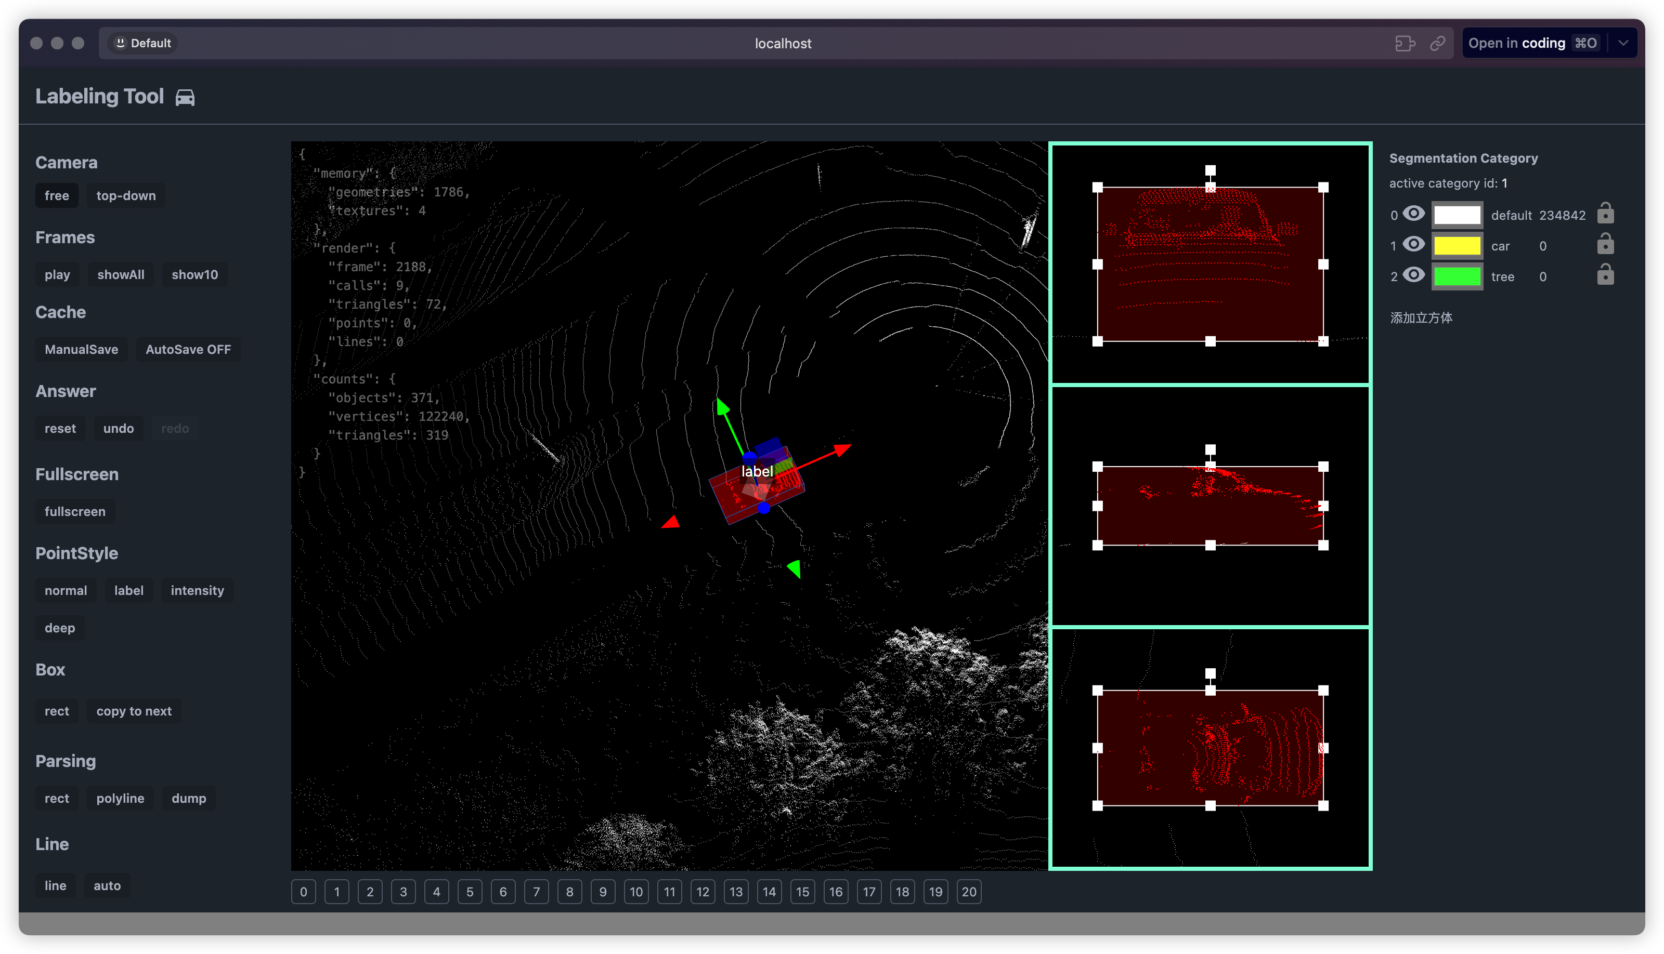Click the white default color swatch
The width and height of the screenshot is (1664, 954).
tap(1456, 215)
